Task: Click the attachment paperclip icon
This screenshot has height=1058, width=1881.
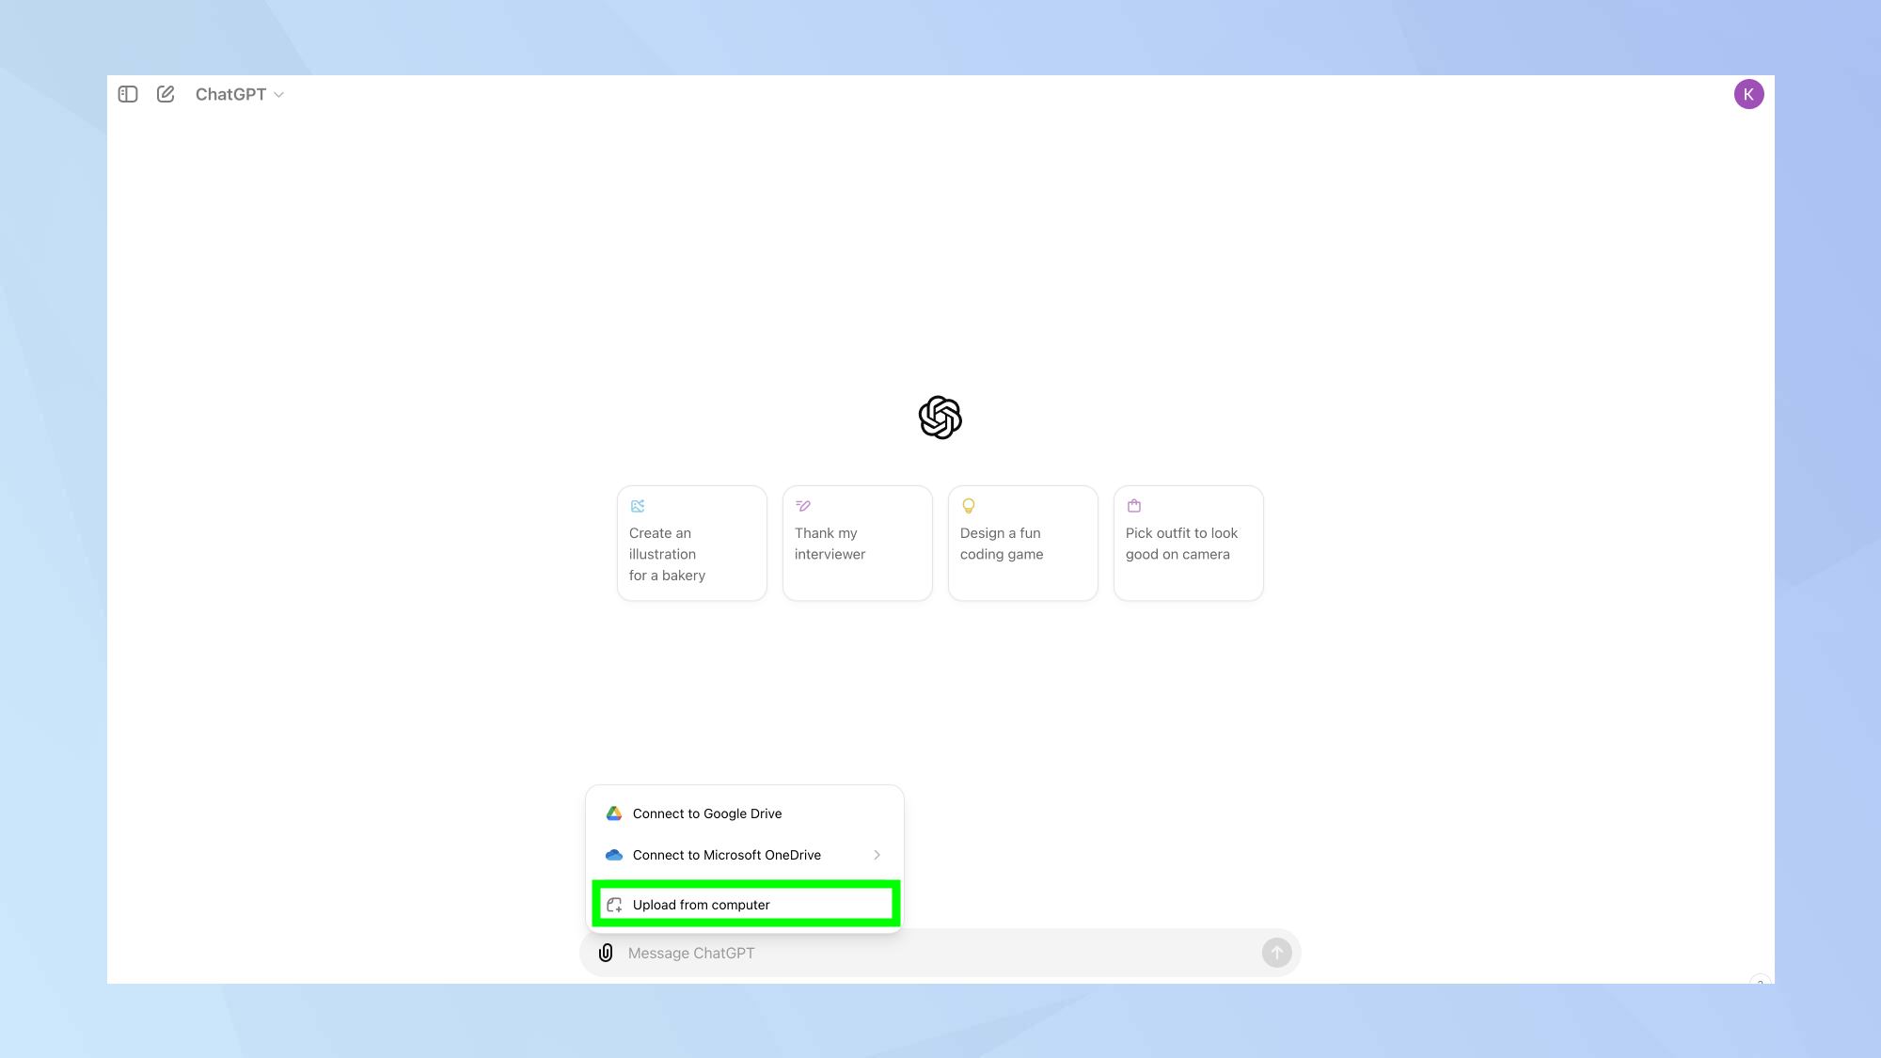Action: point(606,952)
